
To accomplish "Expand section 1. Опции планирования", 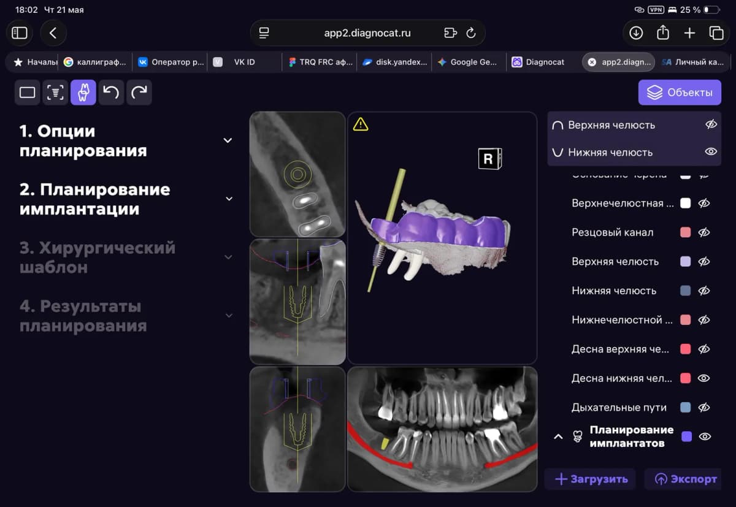I will coord(228,140).
